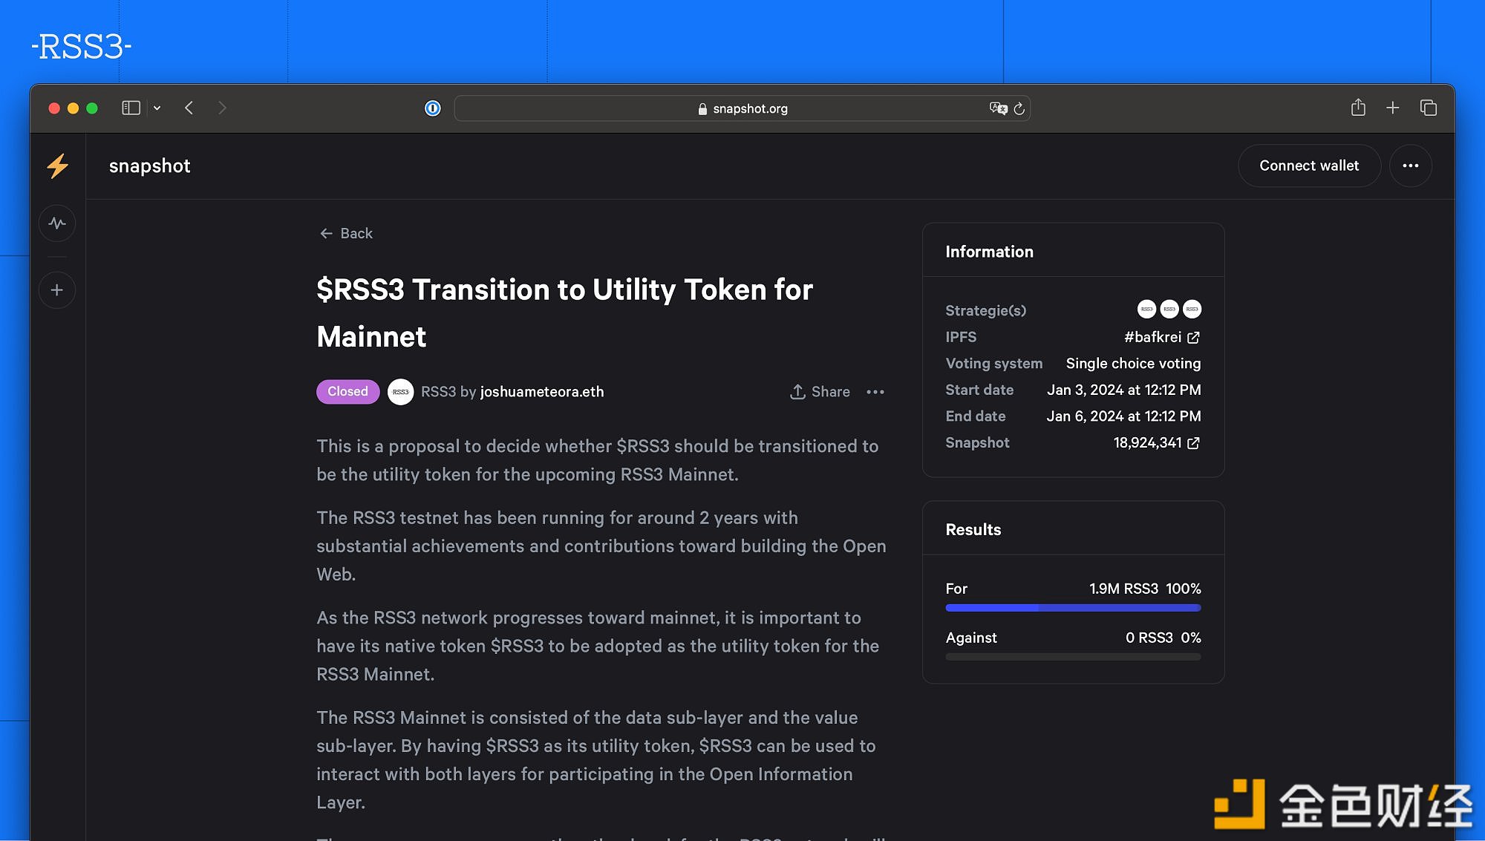
Task: Open the joshuameteora.eth author profile
Action: click(x=542, y=392)
